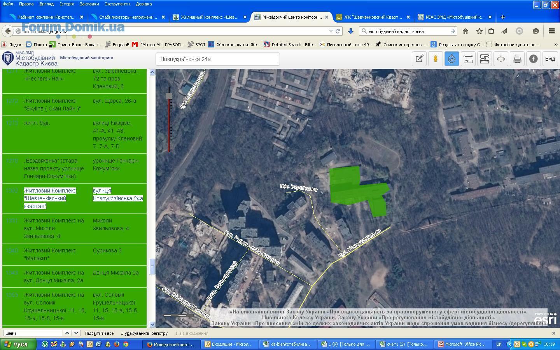
Task: Click scroll up arrow of list panel
Action: (x=152, y=72)
